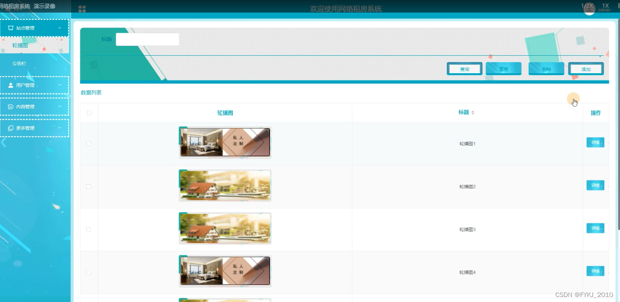Image resolution: width=620 pixels, height=302 pixels.
Task: Sort by 标题 column sort arrows
Action: [x=473, y=112]
